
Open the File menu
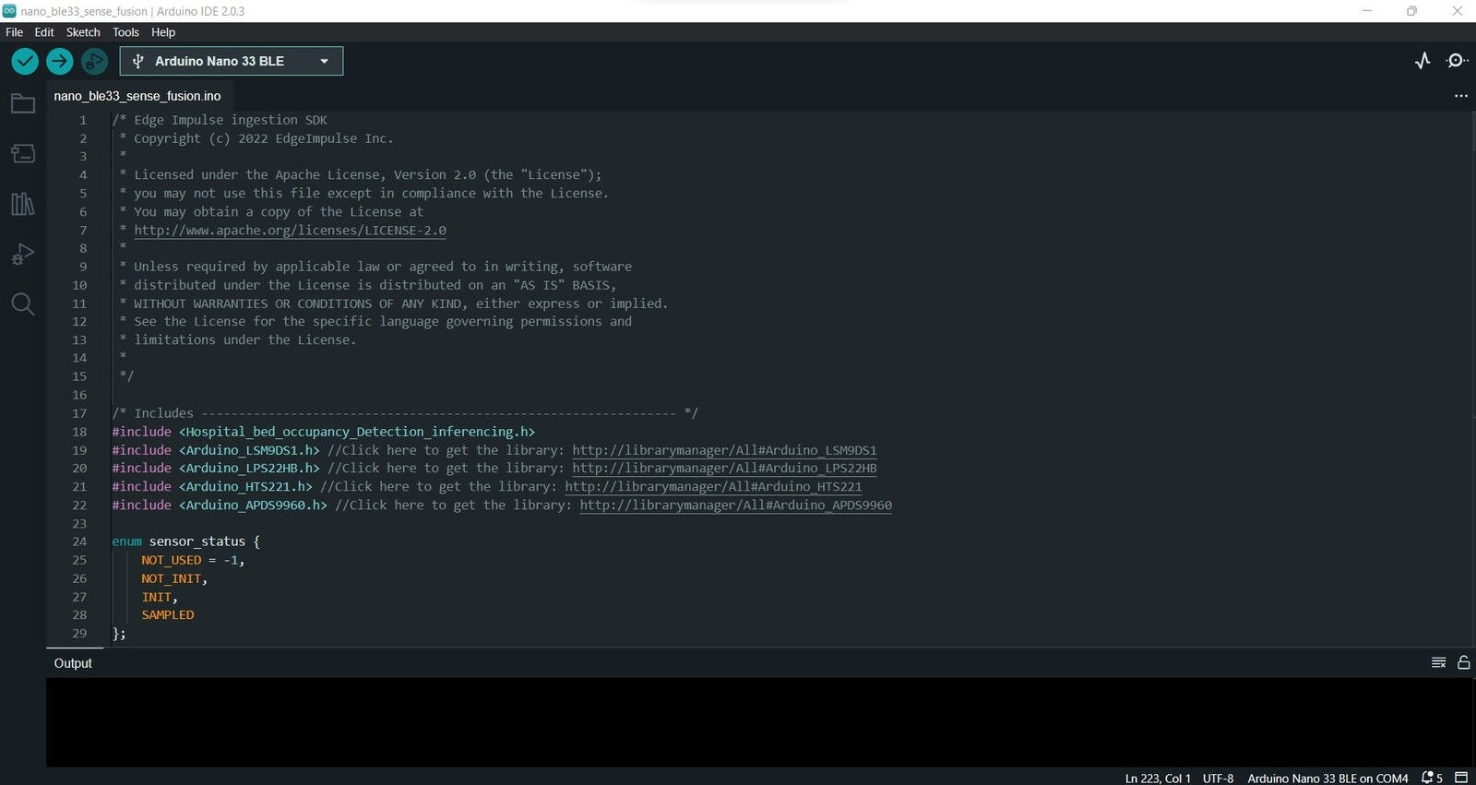coord(15,32)
